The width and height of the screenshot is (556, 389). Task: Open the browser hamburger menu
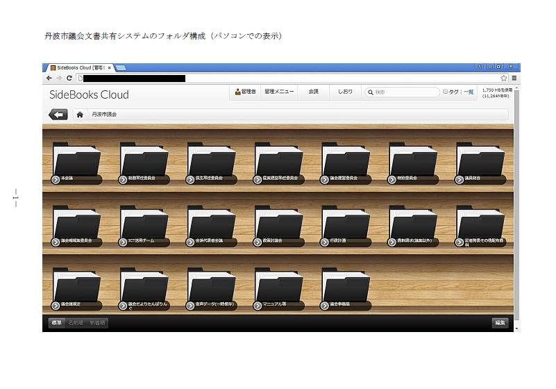514,78
